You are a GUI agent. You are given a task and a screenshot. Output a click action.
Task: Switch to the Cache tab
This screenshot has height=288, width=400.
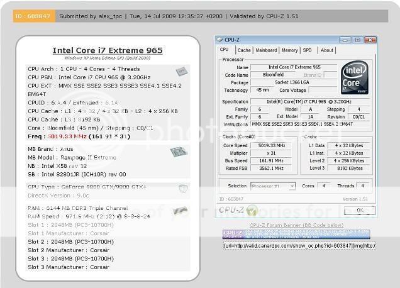[x=244, y=50]
